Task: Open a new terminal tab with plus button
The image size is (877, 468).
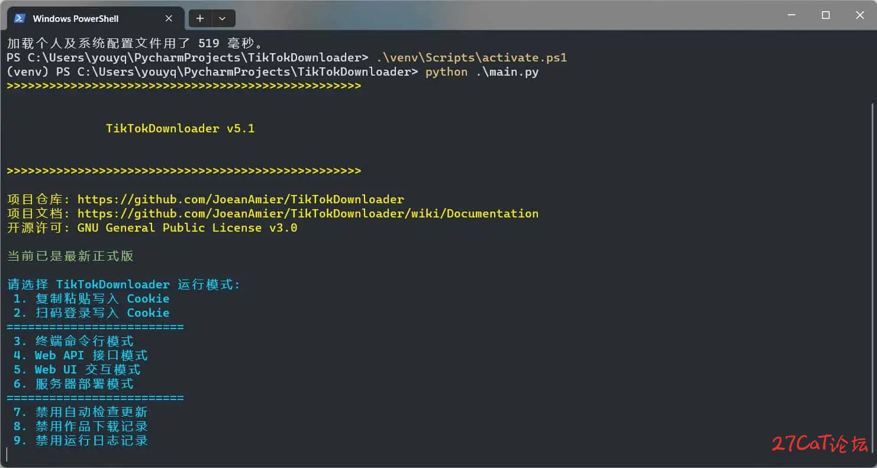Action: coord(200,18)
